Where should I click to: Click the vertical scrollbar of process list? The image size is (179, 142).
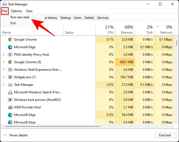click(x=176, y=43)
